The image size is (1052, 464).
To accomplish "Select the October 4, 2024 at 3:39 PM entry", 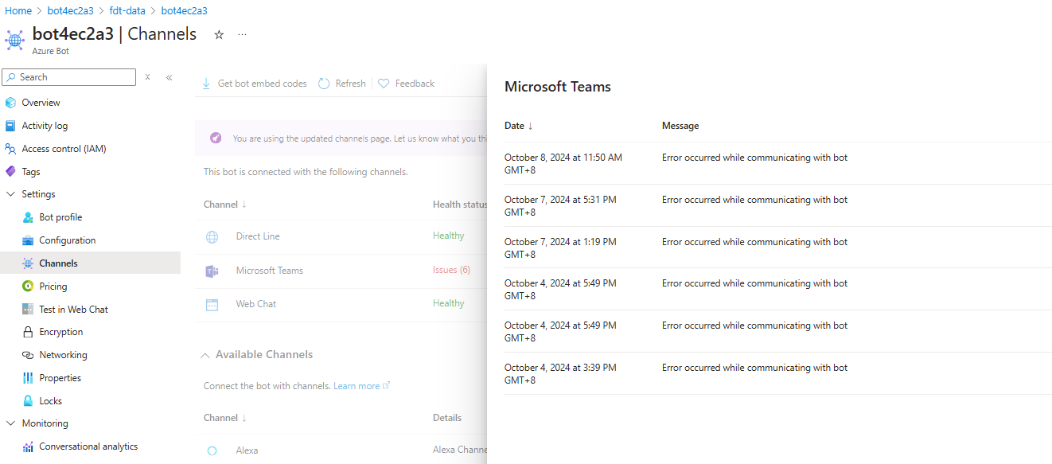I will (x=778, y=373).
